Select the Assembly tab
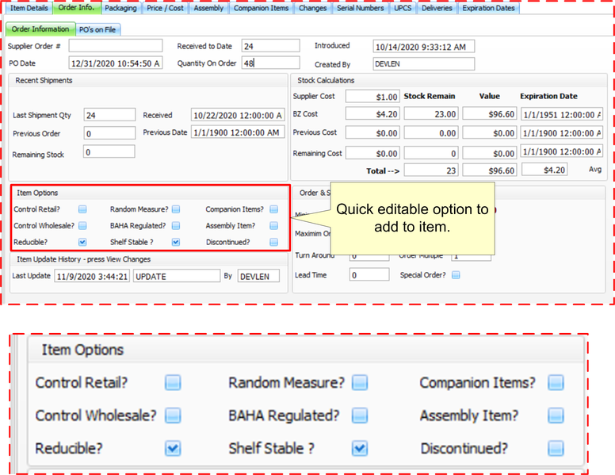The image size is (615, 475). pyautogui.click(x=208, y=8)
